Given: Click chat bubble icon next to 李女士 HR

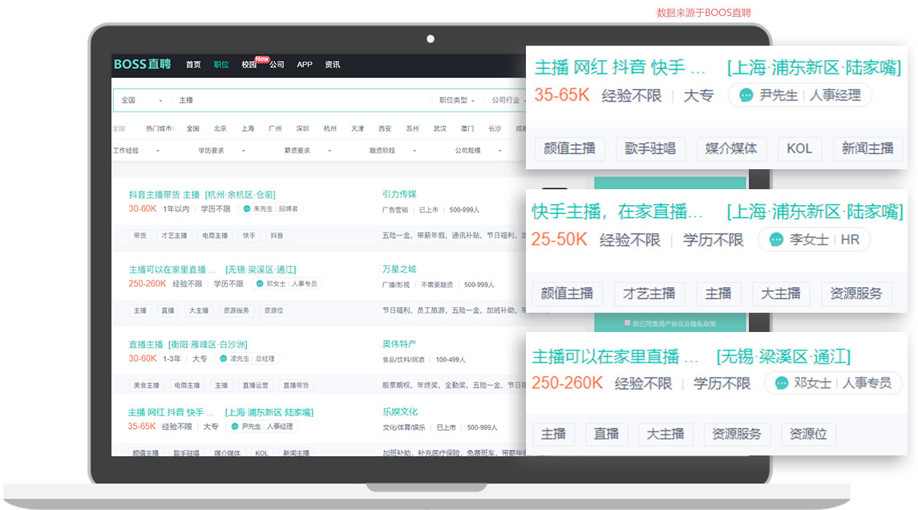Looking at the screenshot, I should pos(775,240).
